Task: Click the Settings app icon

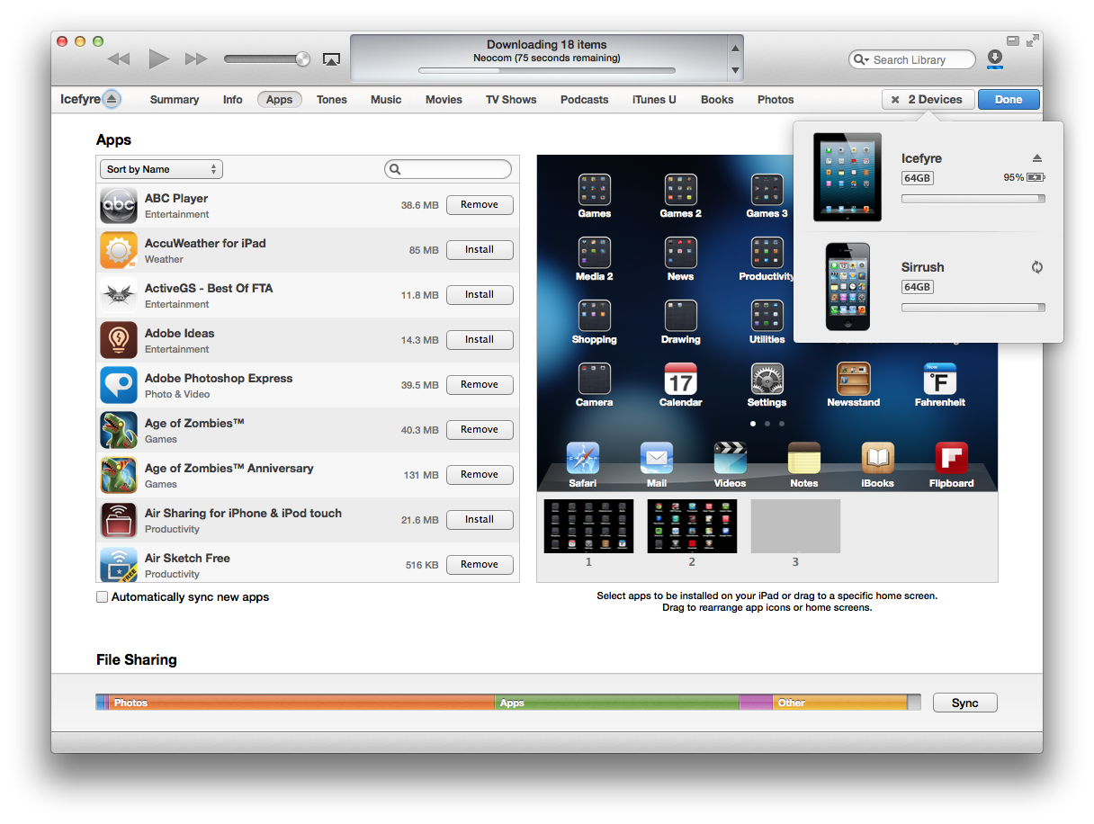Action: point(767,380)
